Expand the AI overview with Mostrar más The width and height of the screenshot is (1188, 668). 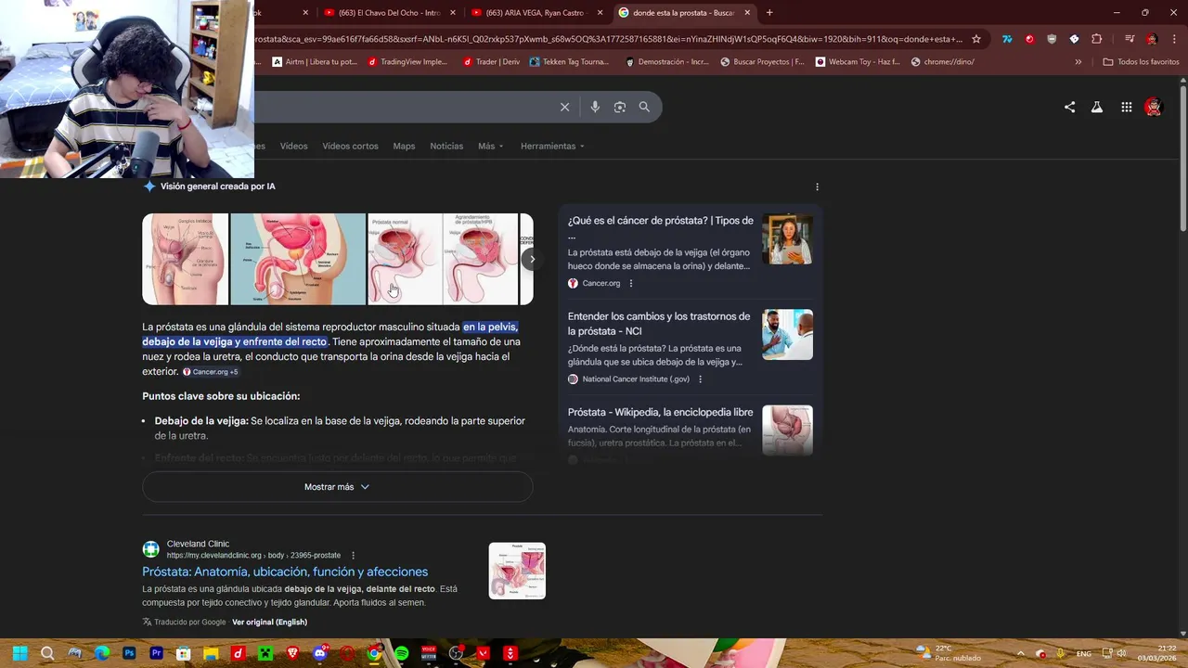click(337, 487)
